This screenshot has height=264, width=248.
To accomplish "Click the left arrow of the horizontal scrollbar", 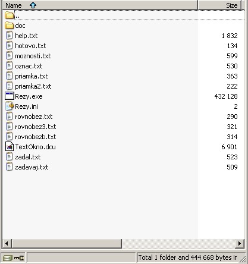I will (x=7, y=243).
